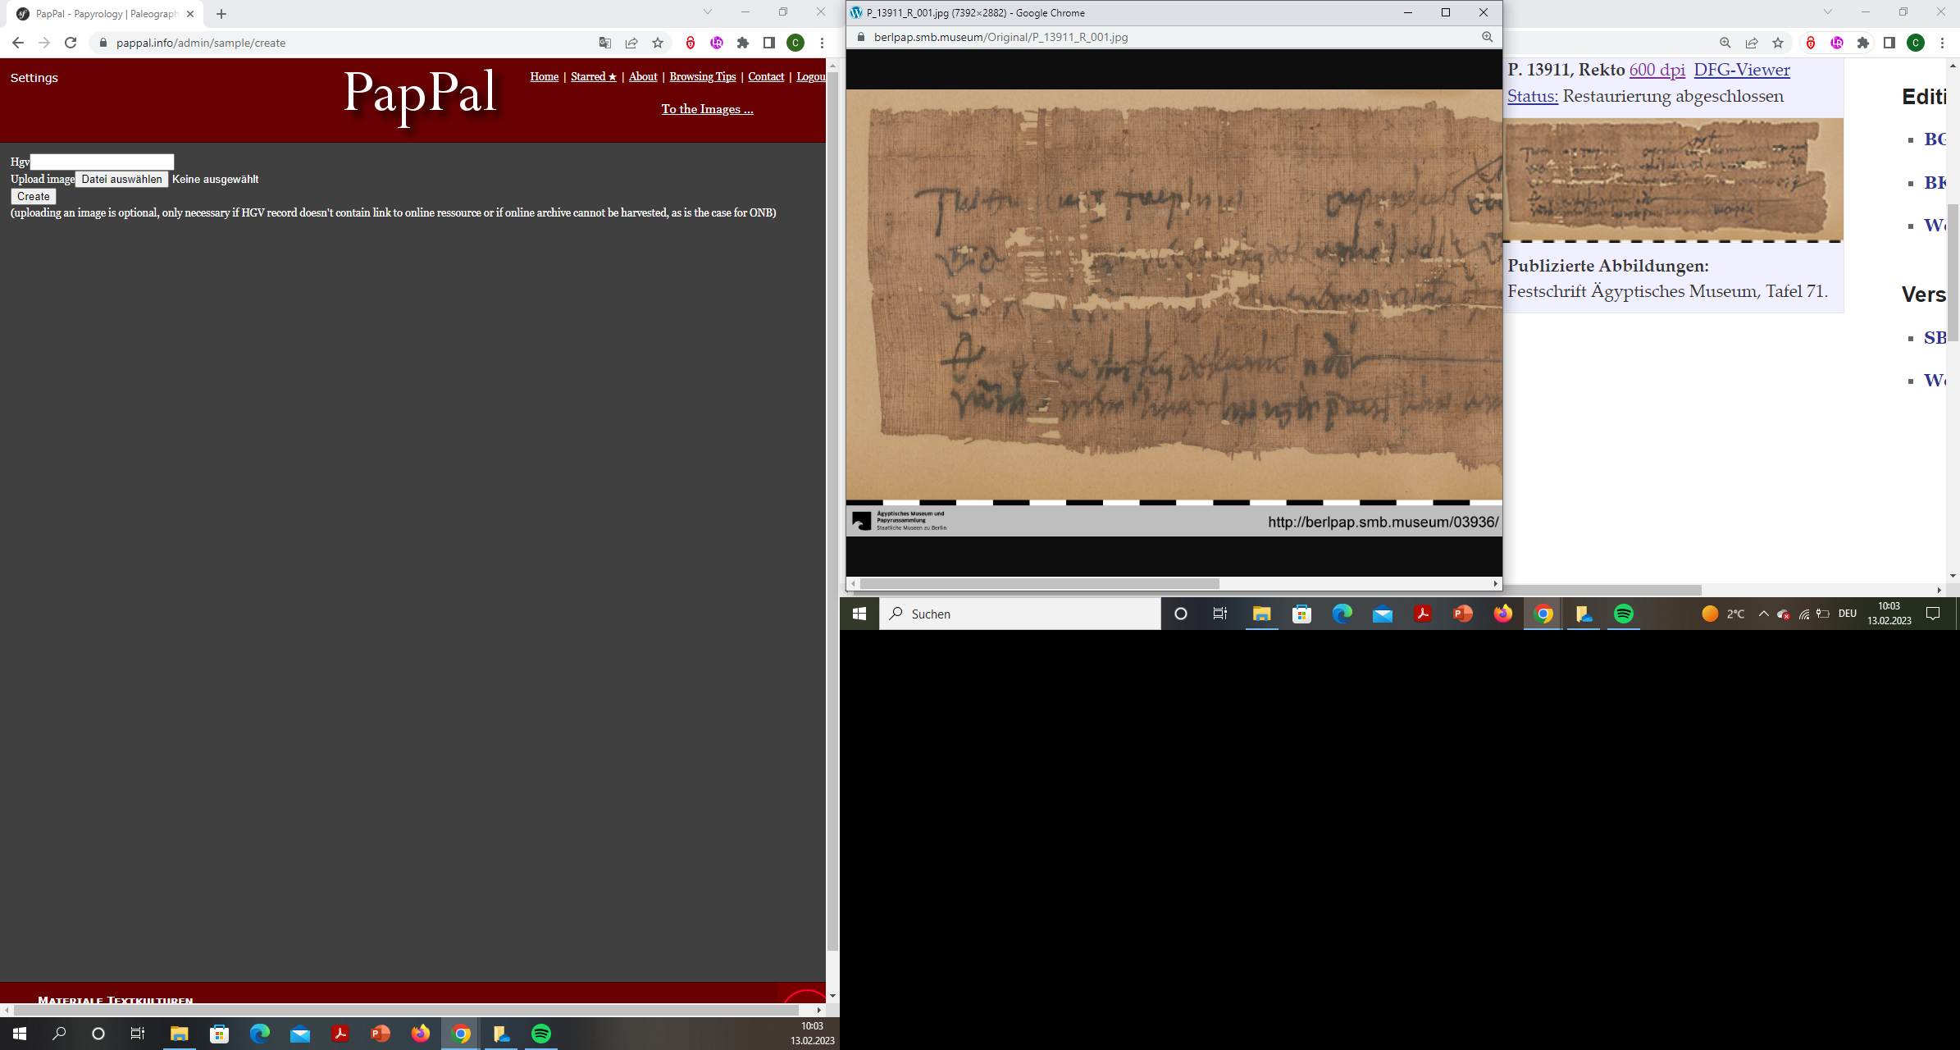1960x1050 pixels.
Task: Click the zoom magnifier in the P_13911 image window
Action: tap(1488, 37)
